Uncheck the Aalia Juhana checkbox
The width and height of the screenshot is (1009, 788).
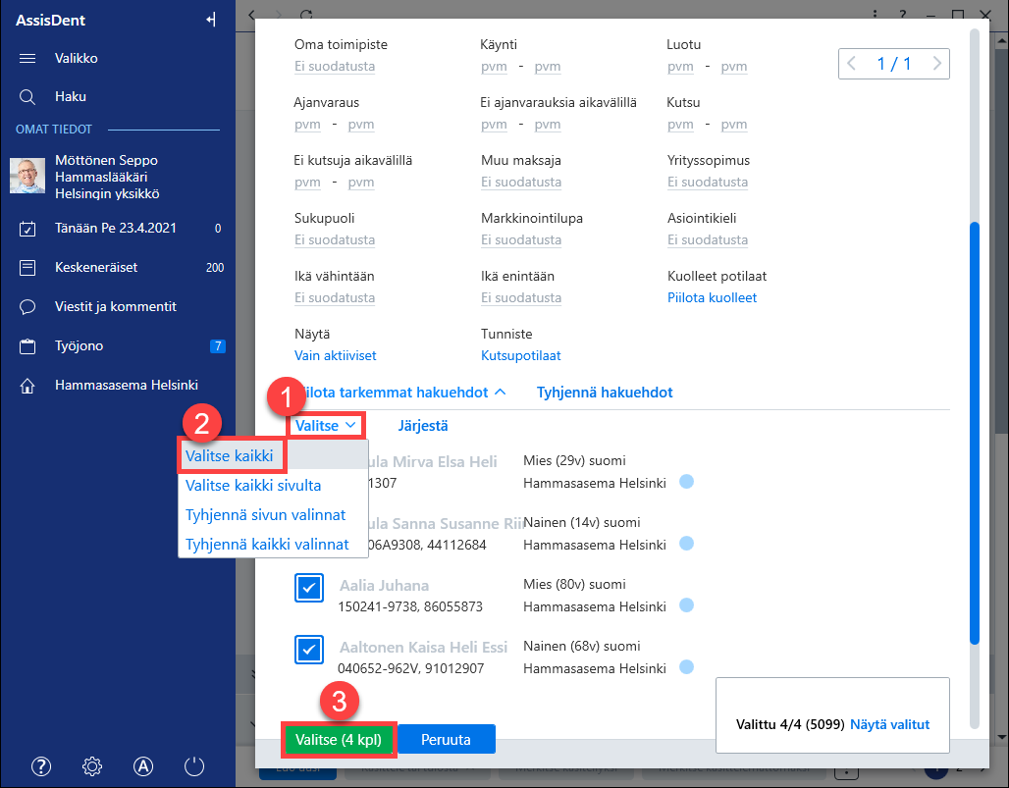point(309,588)
